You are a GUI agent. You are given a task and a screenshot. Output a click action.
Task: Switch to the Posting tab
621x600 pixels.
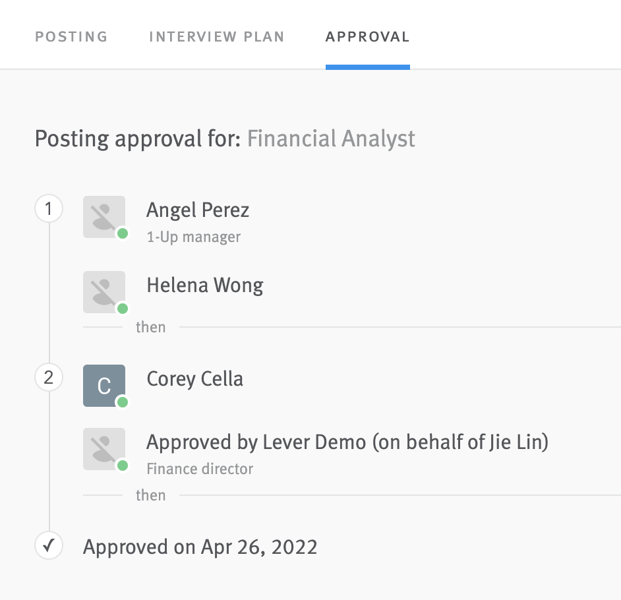pos(71,37)
